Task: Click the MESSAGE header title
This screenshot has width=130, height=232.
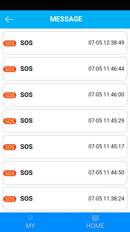Action: 66,19
